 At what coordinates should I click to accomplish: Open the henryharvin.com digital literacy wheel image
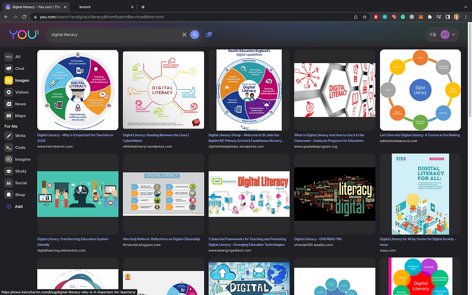(78, 90)
